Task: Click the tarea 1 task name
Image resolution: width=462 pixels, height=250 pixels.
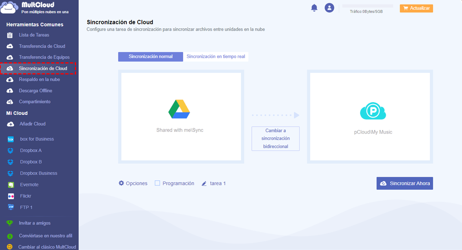Action: 218,183
